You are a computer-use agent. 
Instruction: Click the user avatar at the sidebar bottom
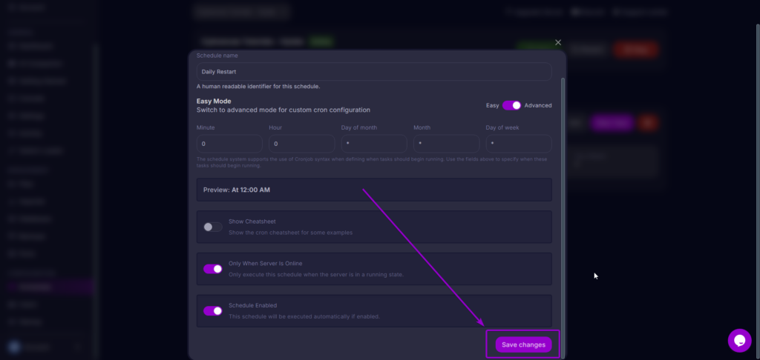click(13, 347)
